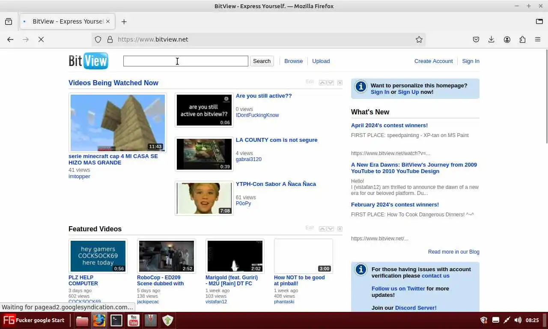Bookmark this page with the star icon

(419, 39)
